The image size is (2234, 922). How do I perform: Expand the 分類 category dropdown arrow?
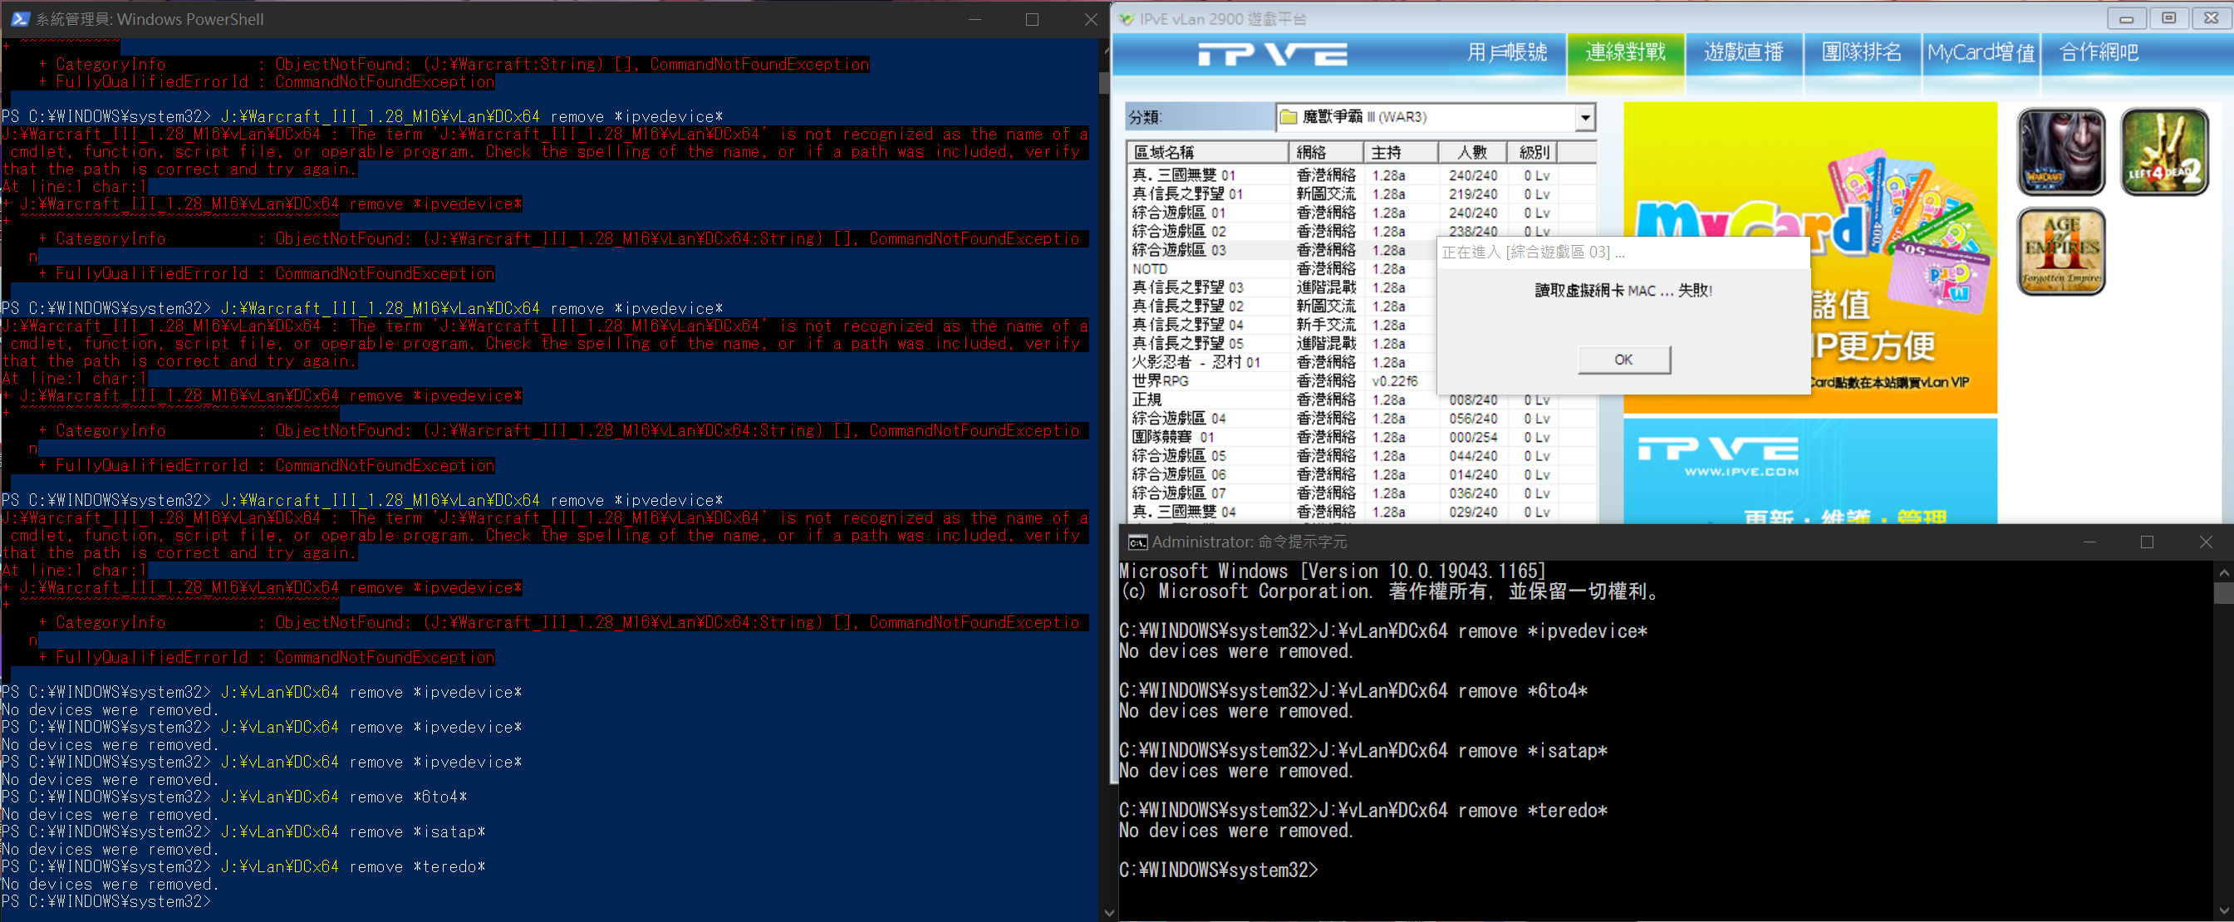[x=1584, y=117]
